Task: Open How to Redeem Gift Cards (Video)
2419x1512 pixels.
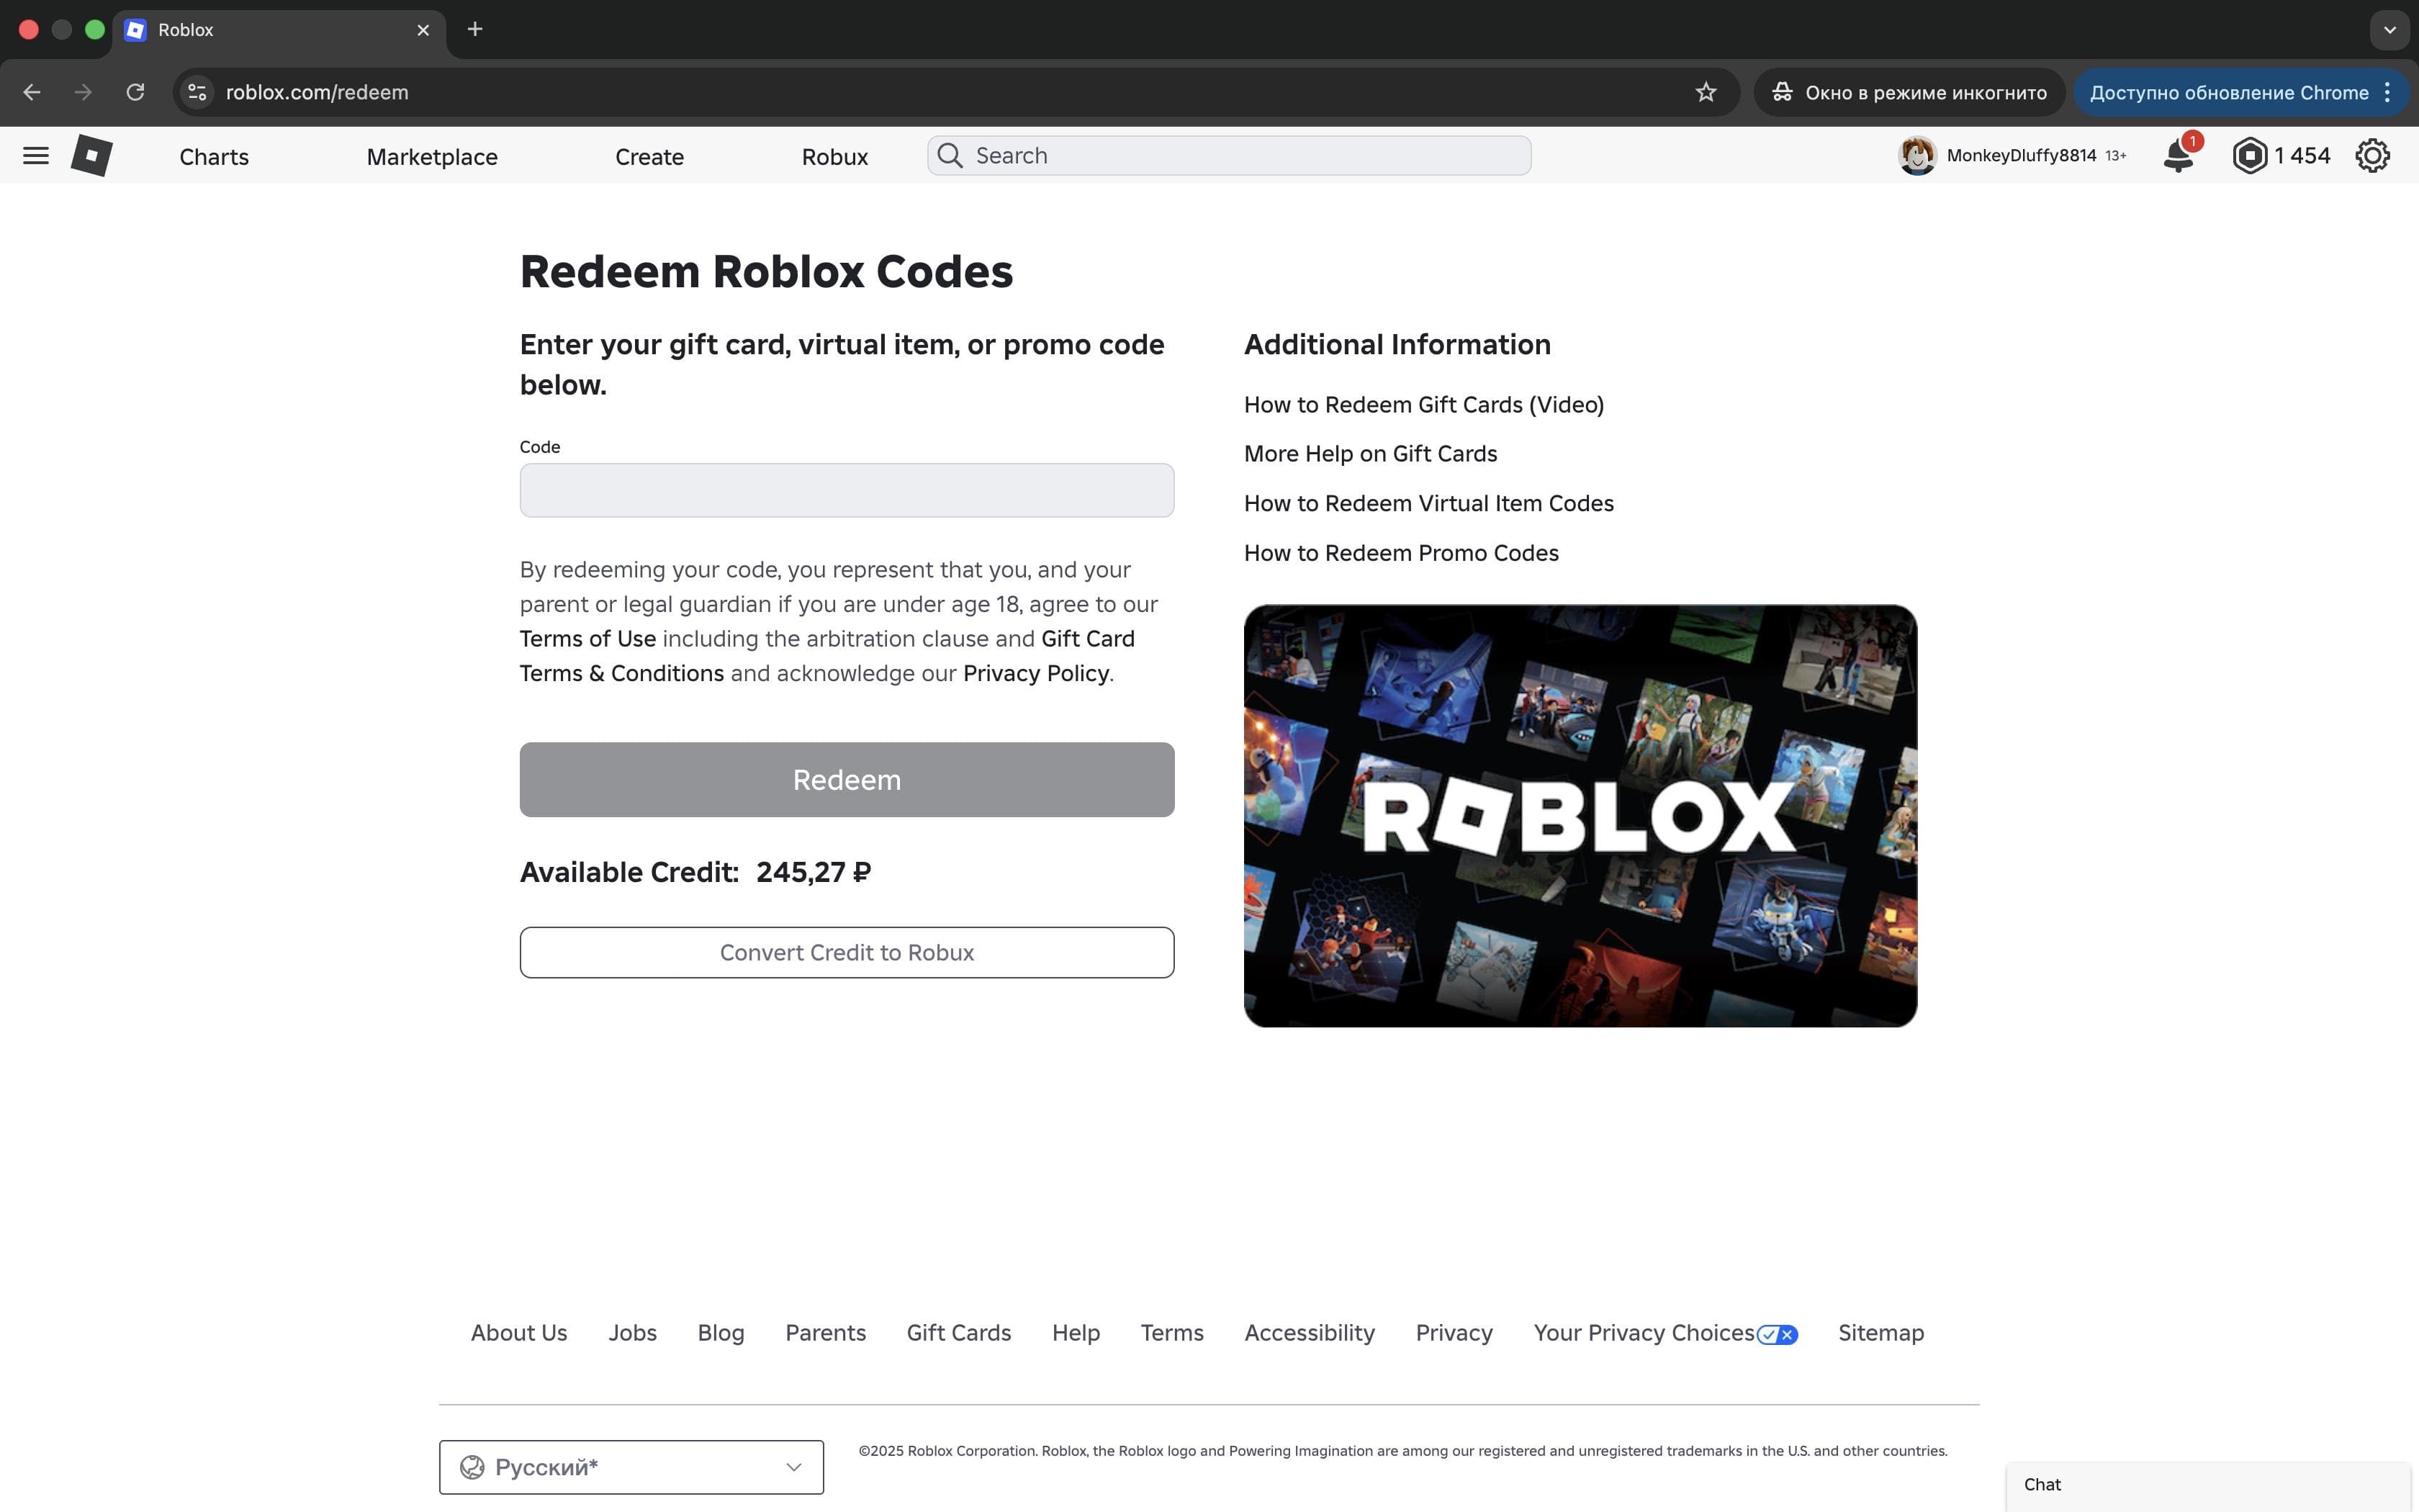Action: click(x=1423, y=404)
